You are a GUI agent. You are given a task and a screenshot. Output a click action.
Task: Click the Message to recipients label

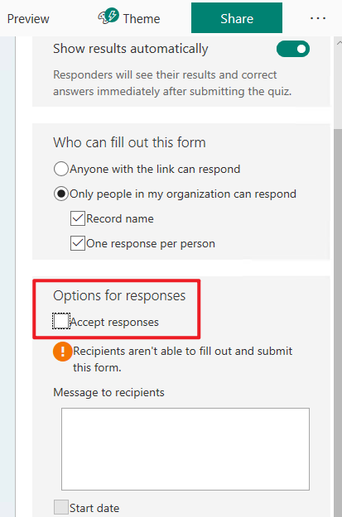(108, 392)
